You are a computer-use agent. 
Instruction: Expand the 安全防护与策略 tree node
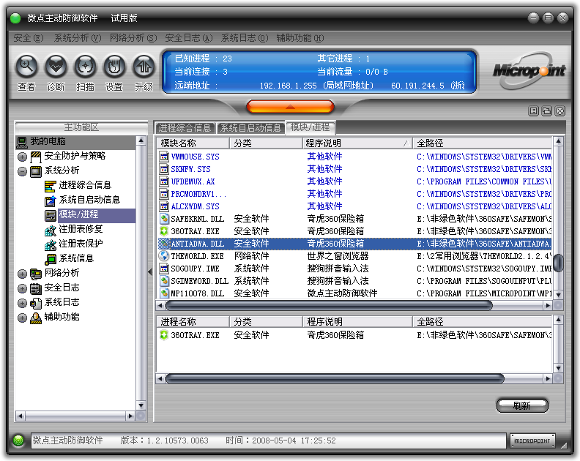coord(22,157)
